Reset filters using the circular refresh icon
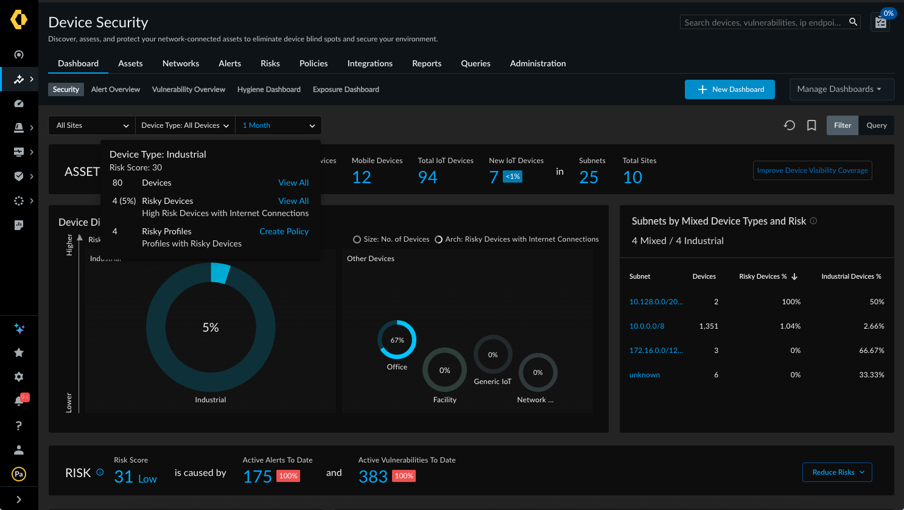Image resolution: width=904 pixels, height=510 pixels. click(x=790, y=125)
